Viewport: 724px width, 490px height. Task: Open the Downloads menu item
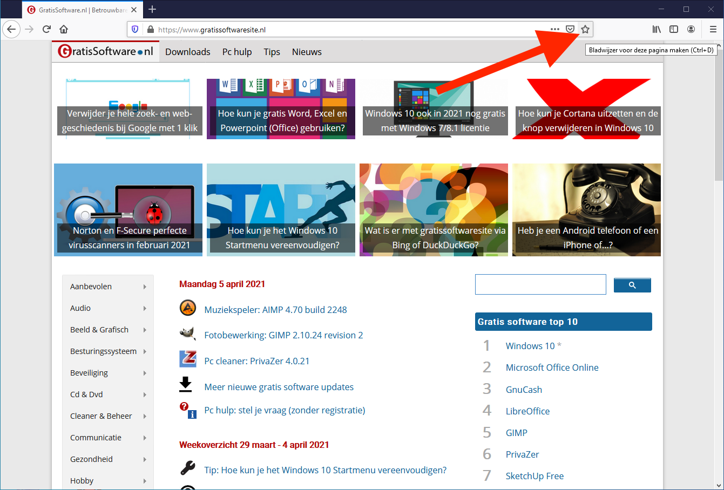187,52
